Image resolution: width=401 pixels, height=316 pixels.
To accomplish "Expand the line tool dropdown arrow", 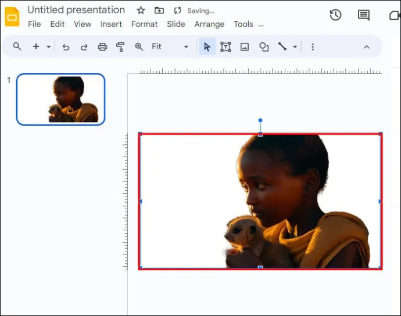I will pyautogui.click(x=295, y=47).
